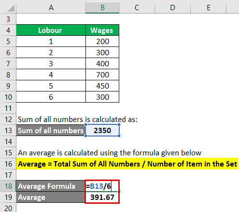Select row 5 header
This screenshot has height=212, width=239.
pyautogui.click(x=8, y=41)
